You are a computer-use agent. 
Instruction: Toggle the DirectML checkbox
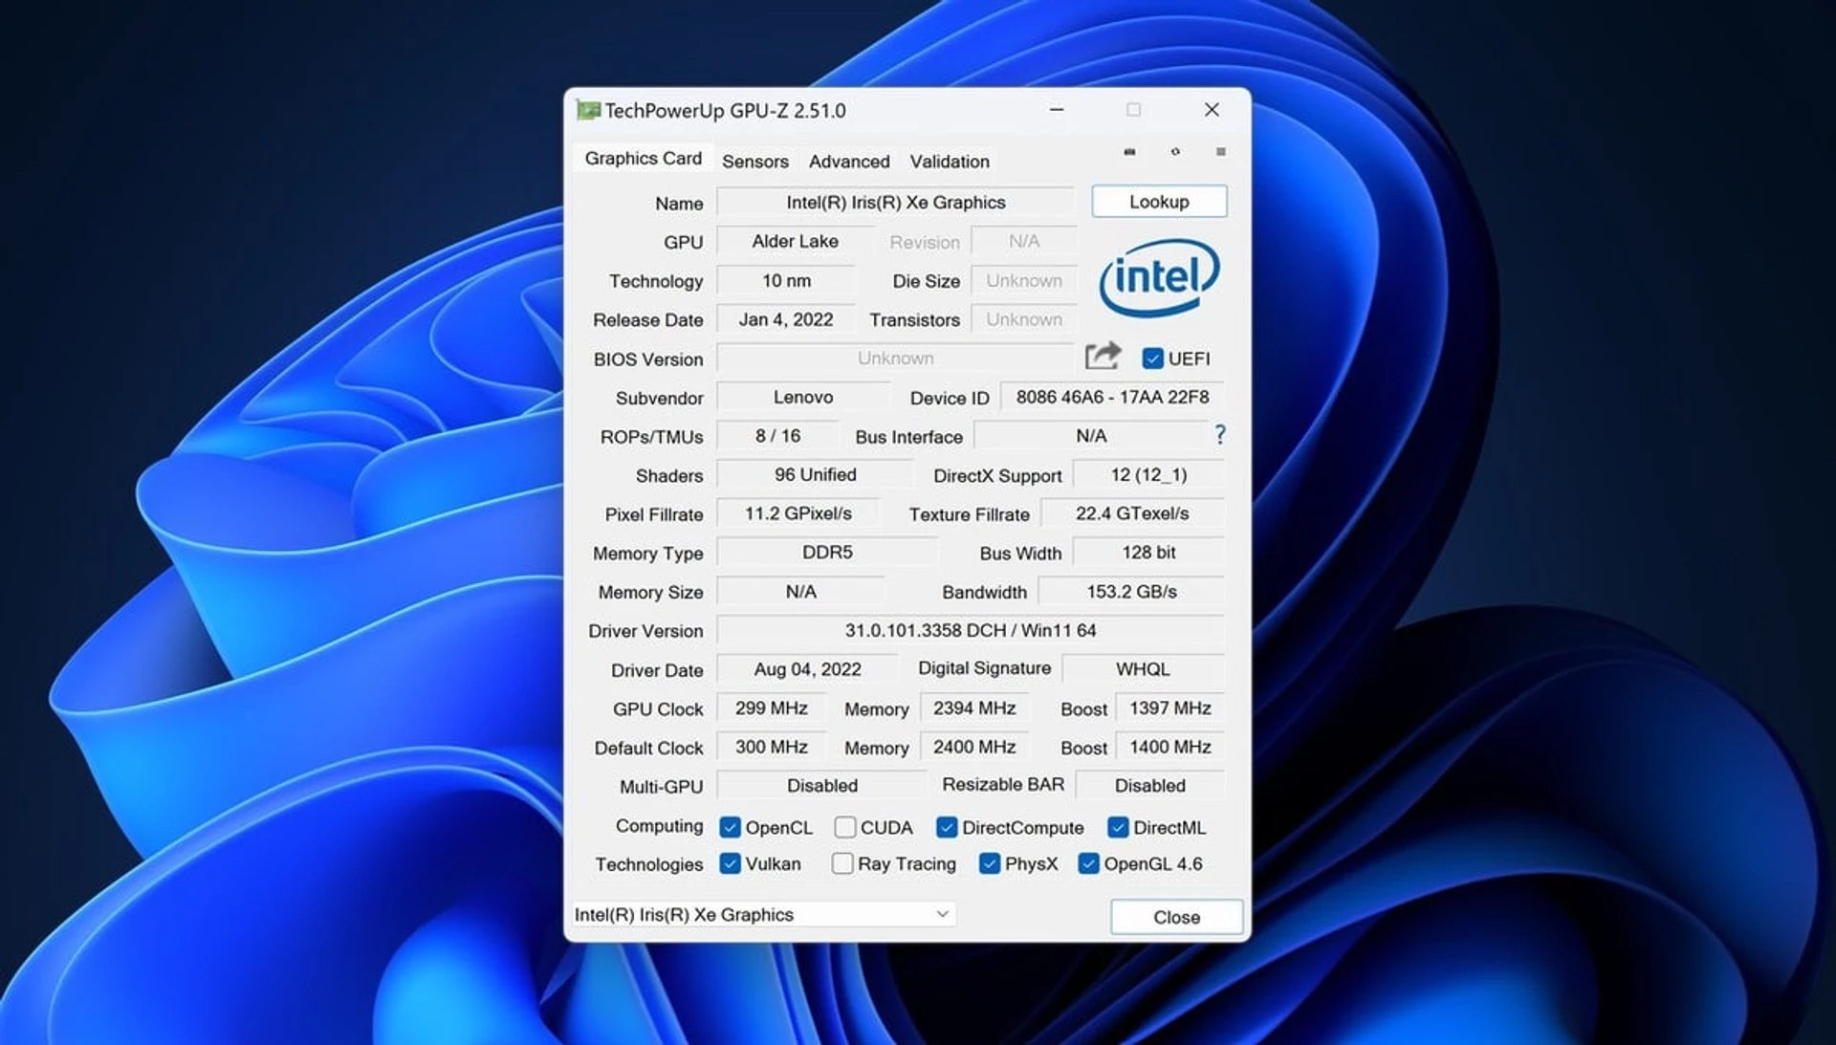point(1118,827)
